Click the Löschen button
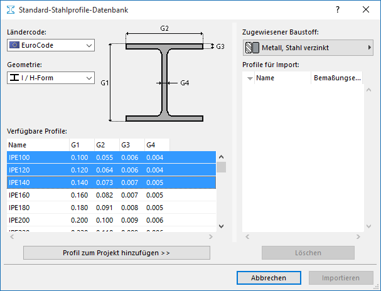 pos(308,253)
